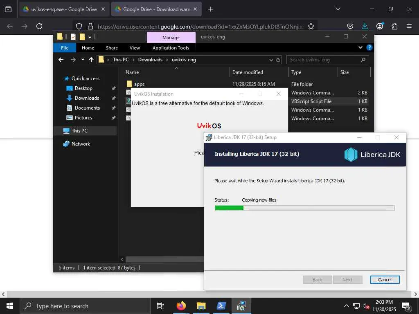Select Quick access in navigation pane

point(86,78)
